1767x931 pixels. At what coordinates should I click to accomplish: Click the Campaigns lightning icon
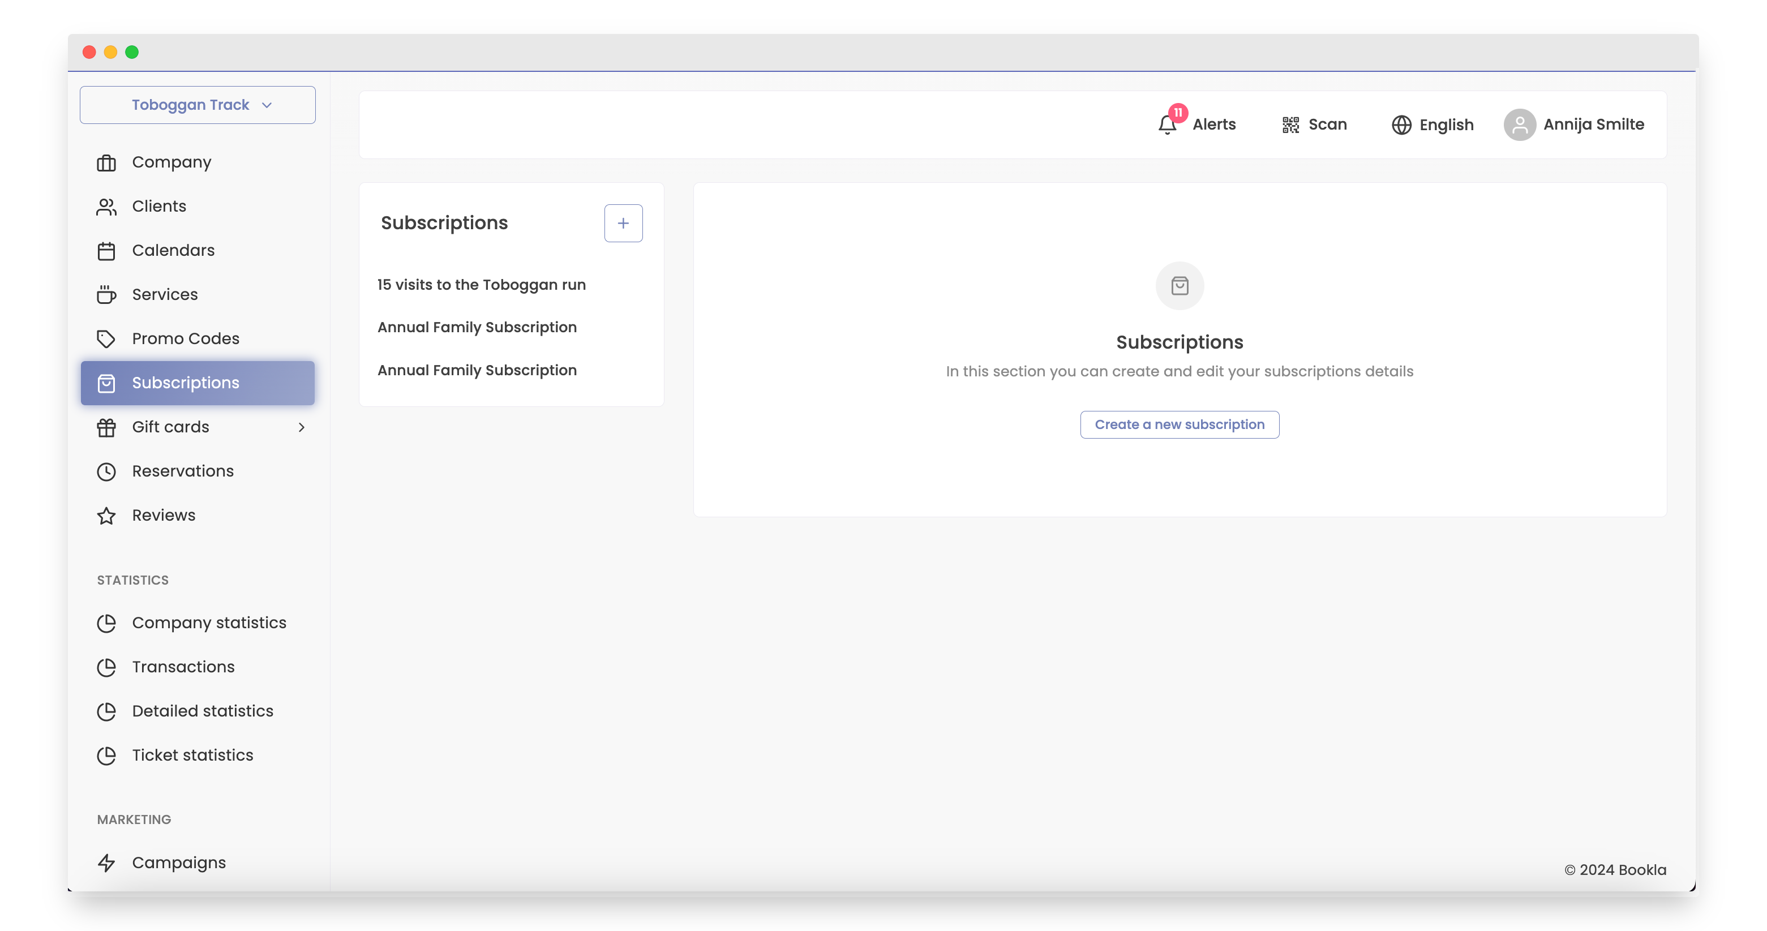click(x=106, y=863)
